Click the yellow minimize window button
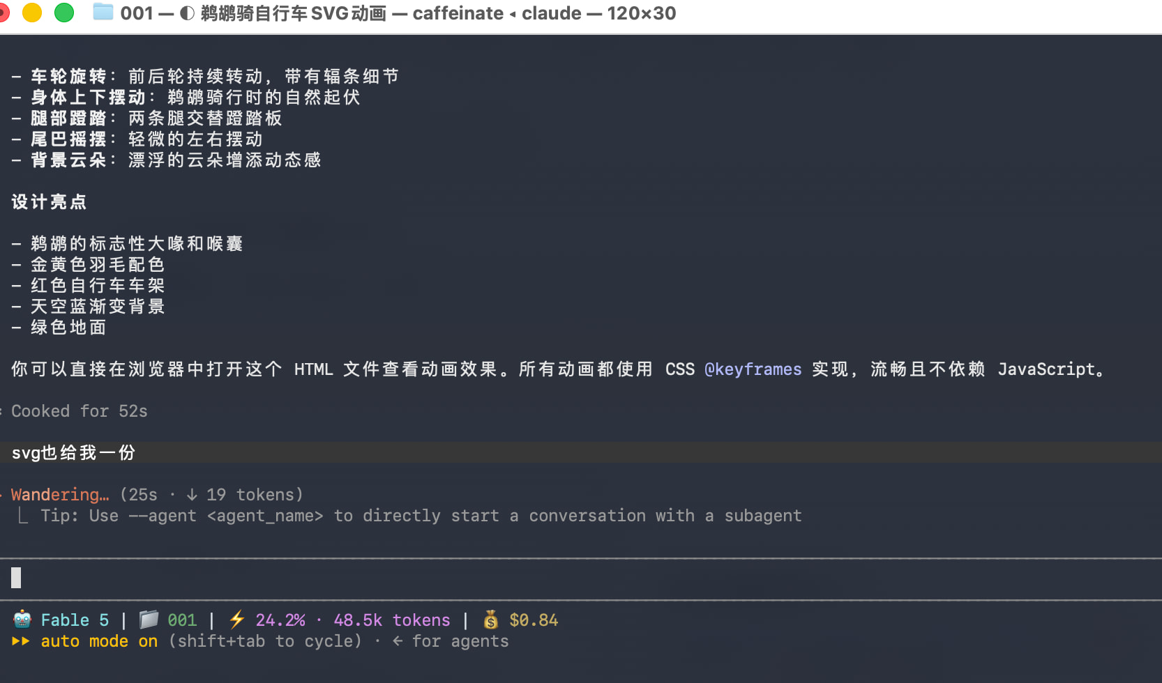 click(x=32, y=13)
